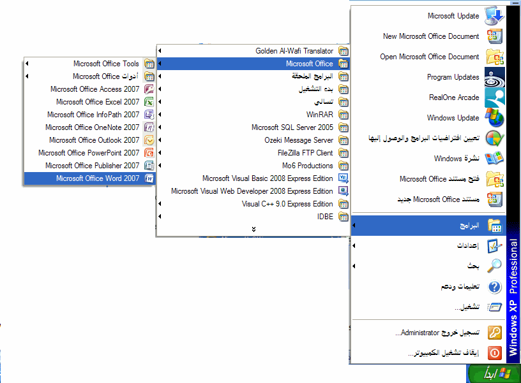Click the red shutdown computer power icon
Screen dimensions: 521x383
(x=495, y=352)
